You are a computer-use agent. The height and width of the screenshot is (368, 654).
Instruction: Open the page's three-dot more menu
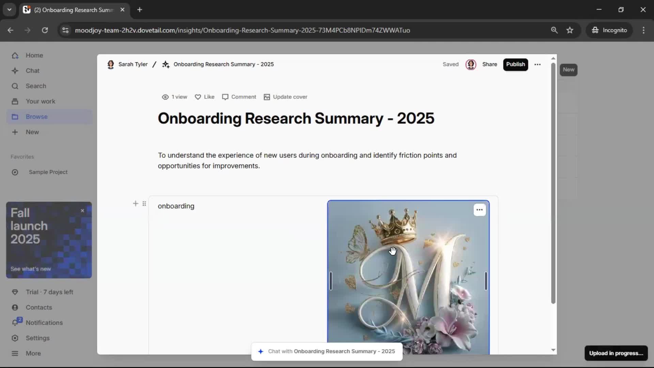point(538,64)
